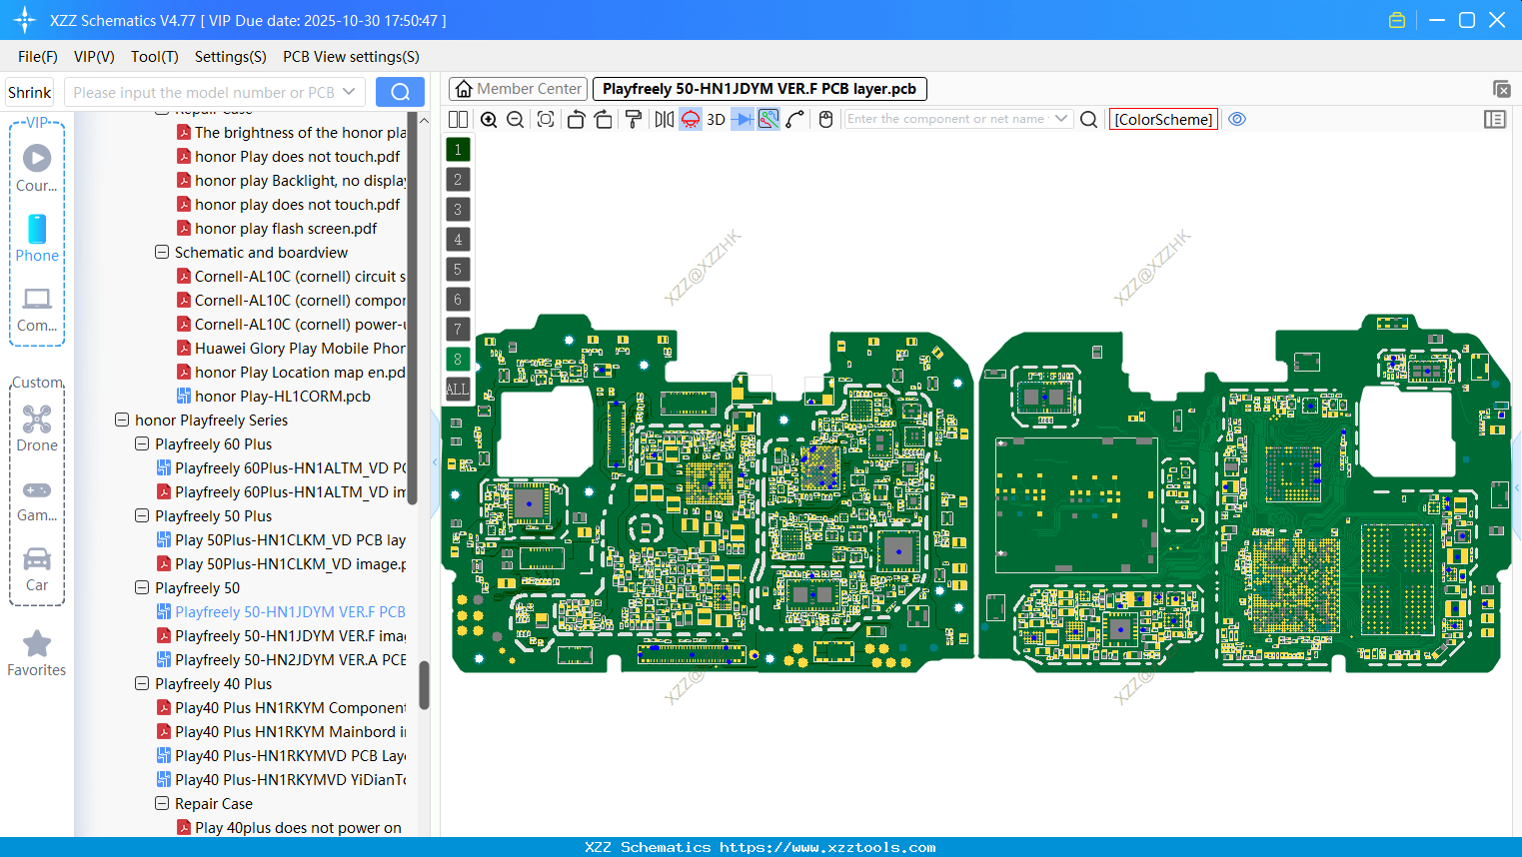Open honor play flash screen.pdf
This screenshot has width=1522, height=857.
(x=286, y=229)
